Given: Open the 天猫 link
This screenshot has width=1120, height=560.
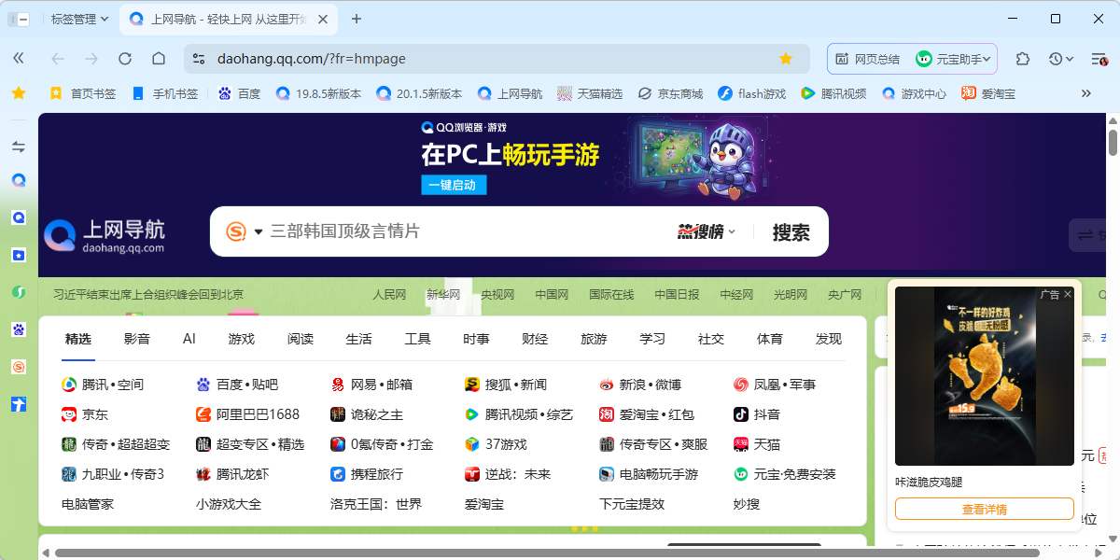Looking at the screenshot, I should (757, 444).
